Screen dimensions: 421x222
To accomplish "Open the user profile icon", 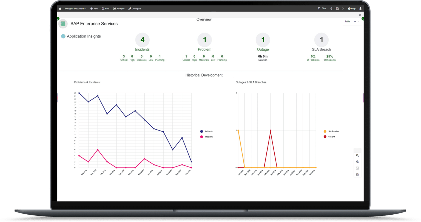I will point(360,8).
